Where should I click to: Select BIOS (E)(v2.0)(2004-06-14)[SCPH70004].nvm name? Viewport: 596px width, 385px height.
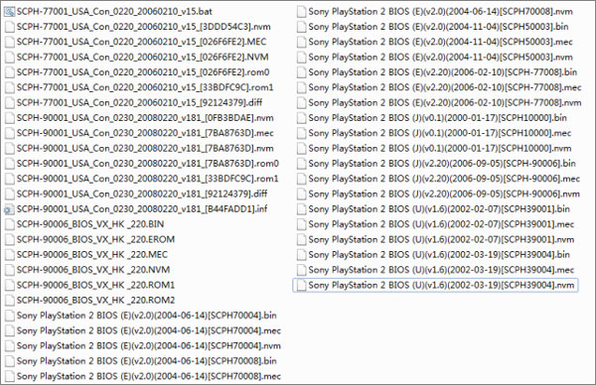tap(149, 346)
